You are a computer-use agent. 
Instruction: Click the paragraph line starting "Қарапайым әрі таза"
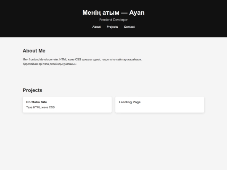[50, 64]
